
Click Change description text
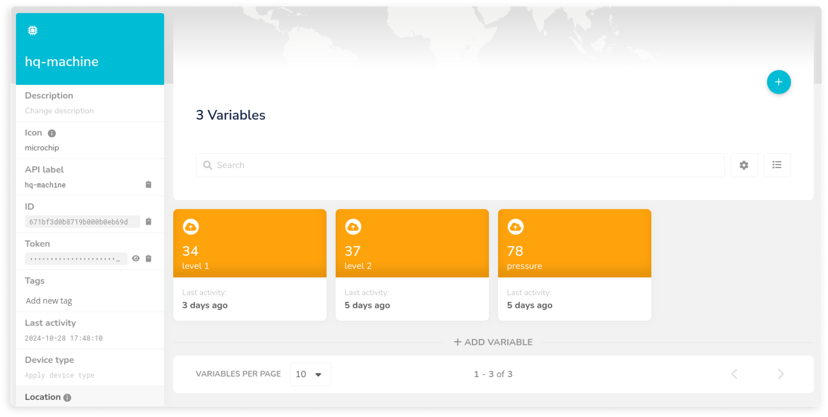59,111
